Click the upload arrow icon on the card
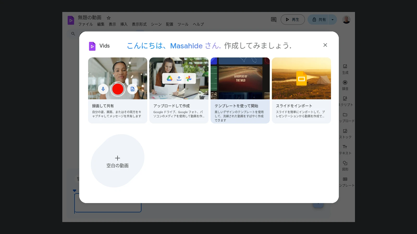 tap(179, 78)
